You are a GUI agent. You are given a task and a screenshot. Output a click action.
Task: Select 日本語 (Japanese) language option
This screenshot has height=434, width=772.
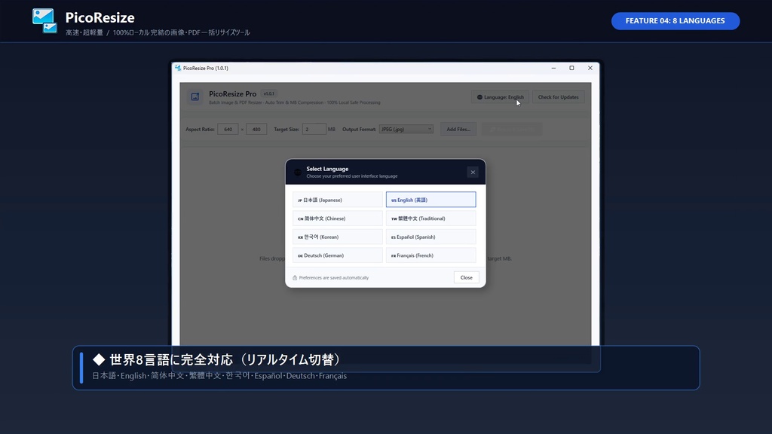pos(337,200)
